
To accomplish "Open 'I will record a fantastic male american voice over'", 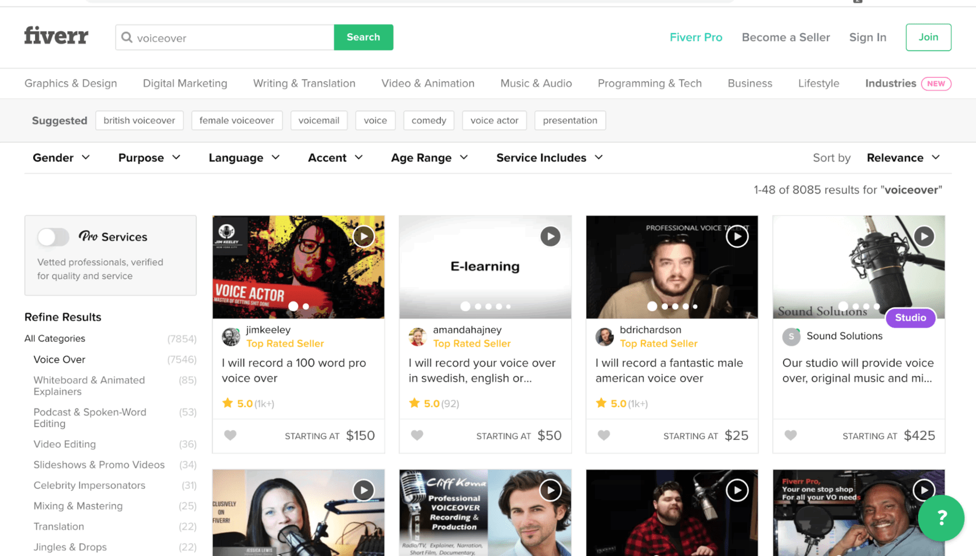I will click(669, 370).
